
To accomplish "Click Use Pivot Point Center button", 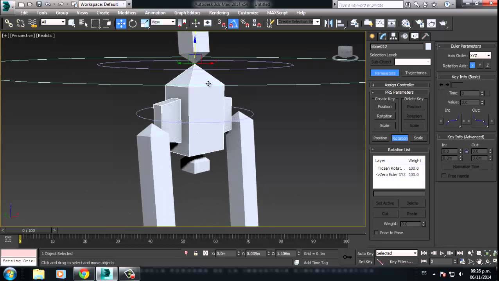I will (x=182, y=23).
